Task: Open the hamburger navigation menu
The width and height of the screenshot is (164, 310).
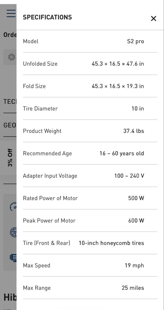Action: click(x=11, y=13)
